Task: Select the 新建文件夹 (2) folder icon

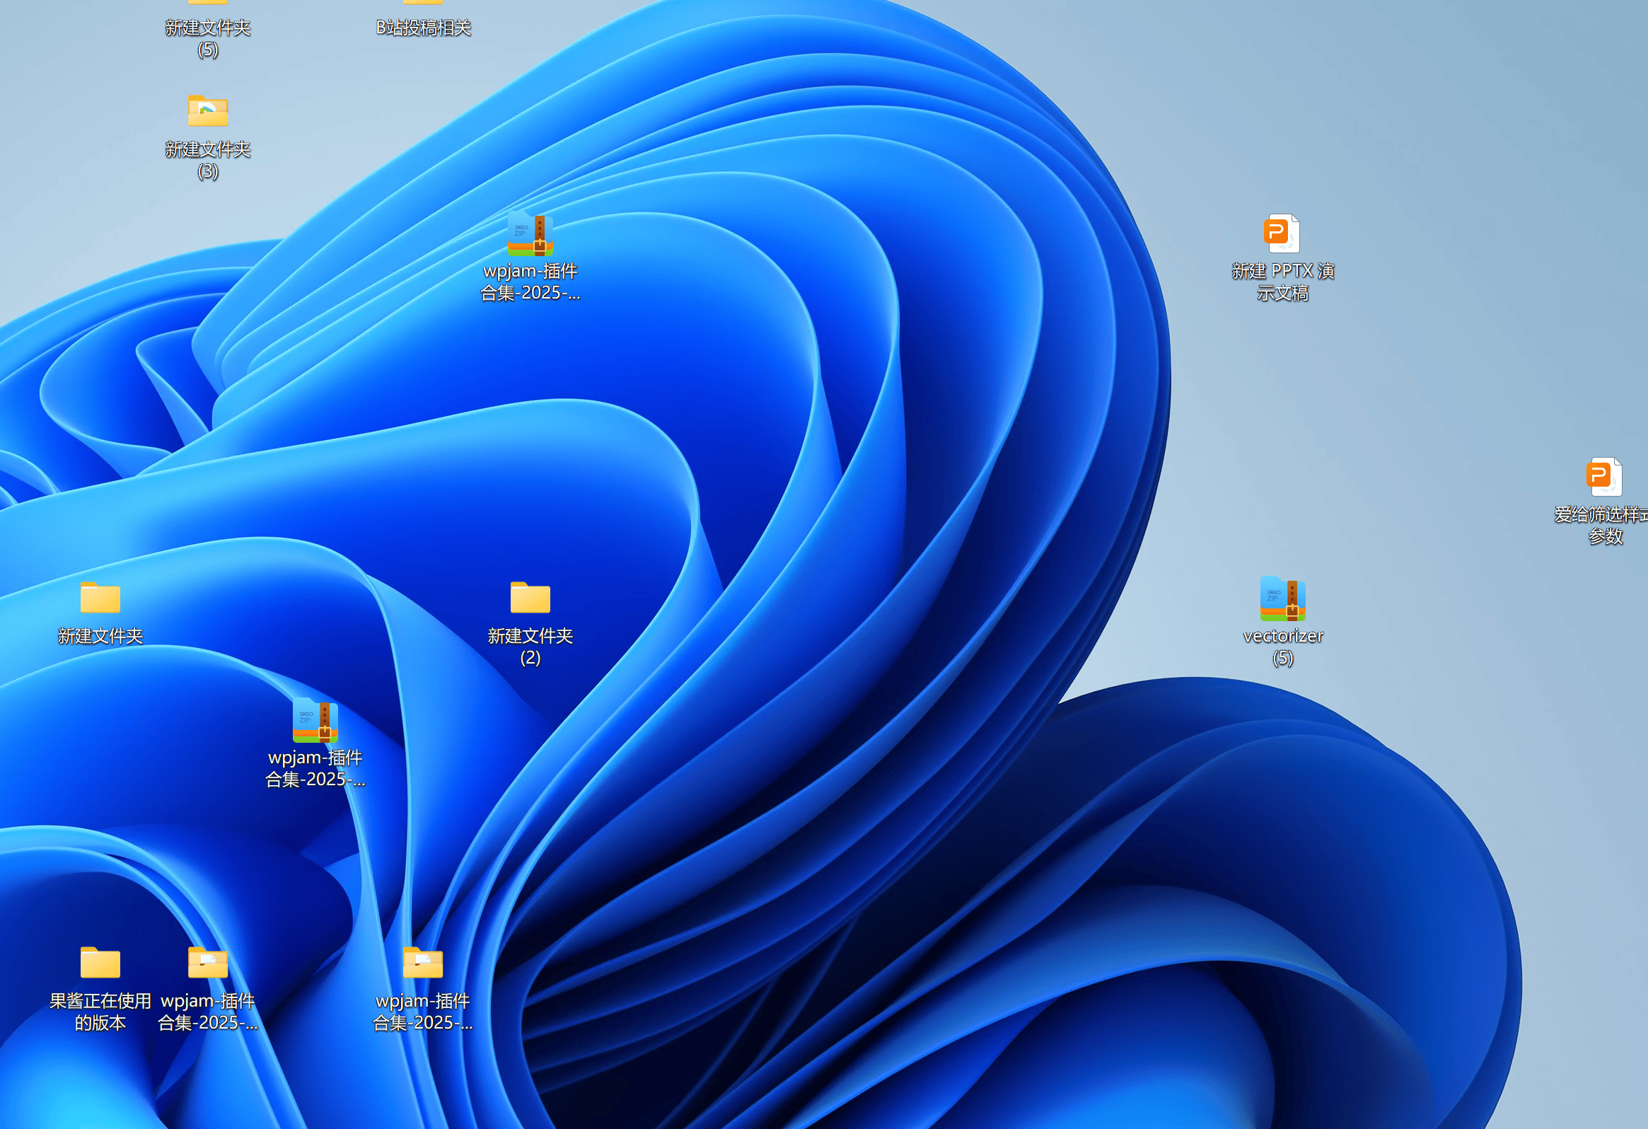Action: (x=530, y=597)
